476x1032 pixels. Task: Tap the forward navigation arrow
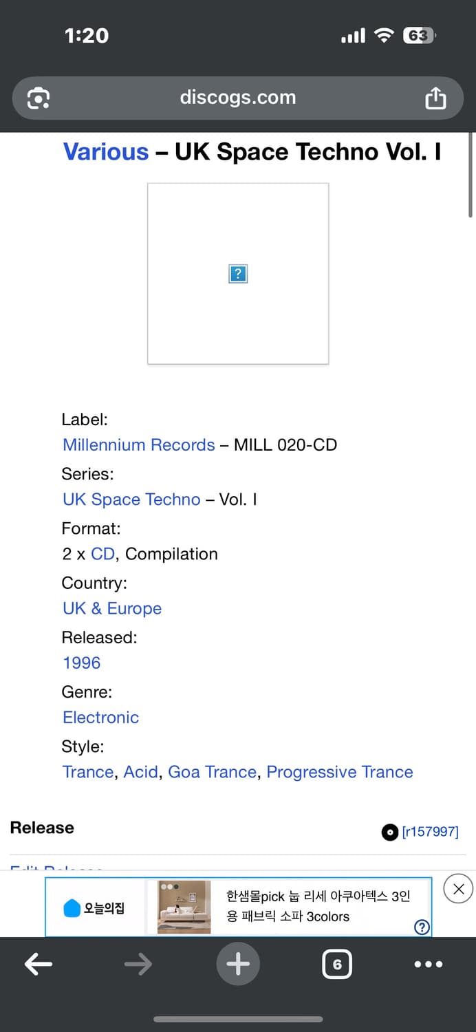(x=138, y=964)
